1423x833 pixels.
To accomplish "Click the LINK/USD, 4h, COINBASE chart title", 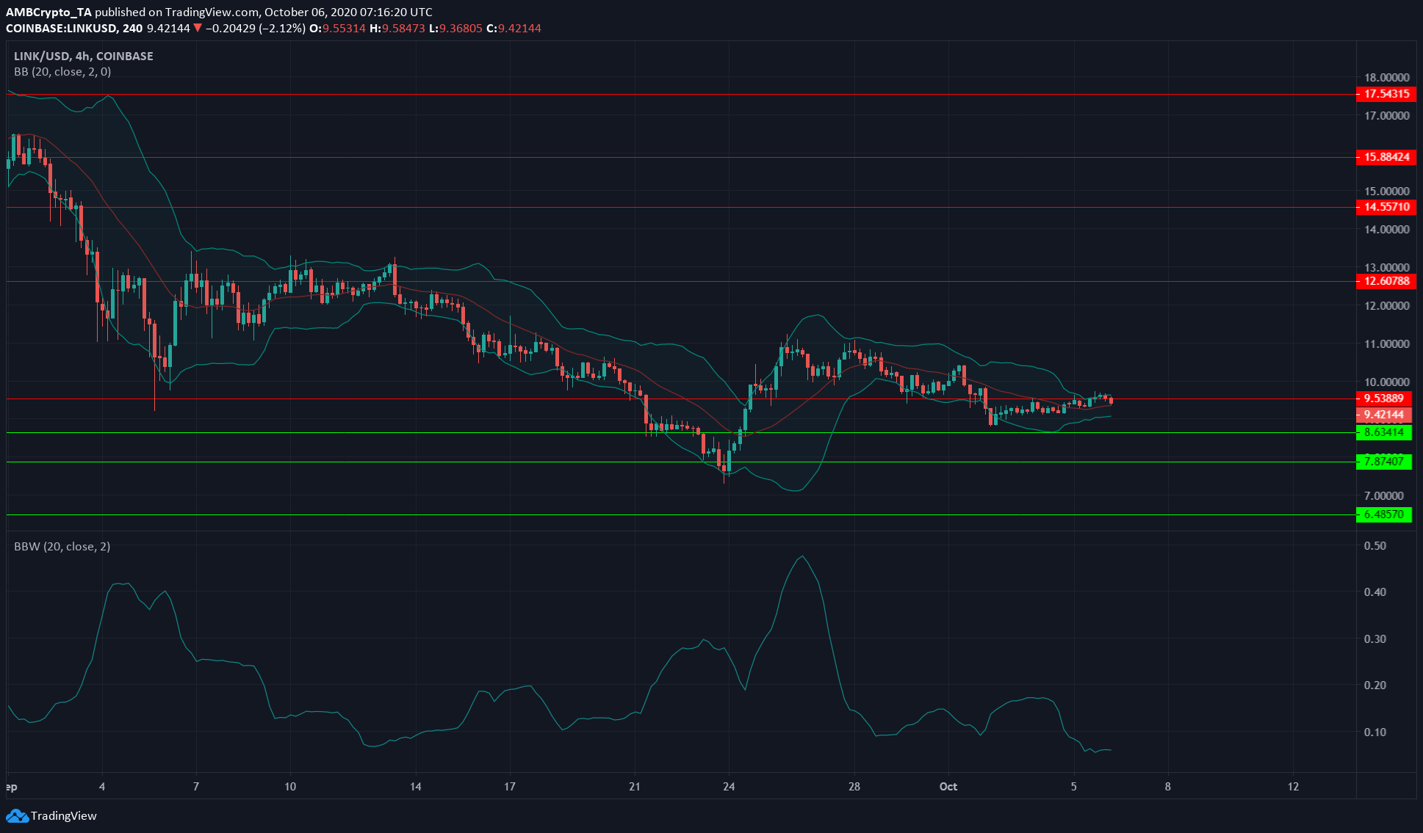I will [x=84, y=56].
